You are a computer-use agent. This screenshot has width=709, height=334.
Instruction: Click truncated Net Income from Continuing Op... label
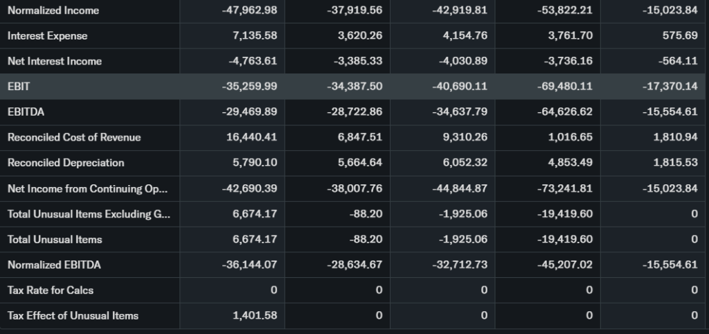87,188
